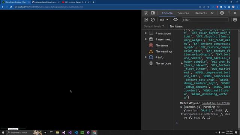This screenshot has width=240, height=135.
Task: Close the Matrix Engine Template tab
Action: tap(29, 2)
